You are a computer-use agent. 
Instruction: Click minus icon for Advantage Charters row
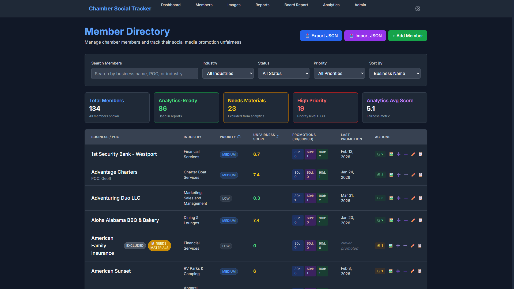[406, 175]
